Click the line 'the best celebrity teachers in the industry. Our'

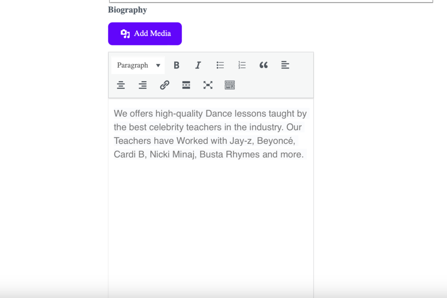click(207, 127)
